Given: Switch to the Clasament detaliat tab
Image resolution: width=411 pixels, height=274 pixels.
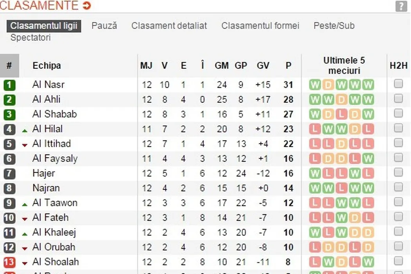Looking at the screenshot, I should coord(169,26).
